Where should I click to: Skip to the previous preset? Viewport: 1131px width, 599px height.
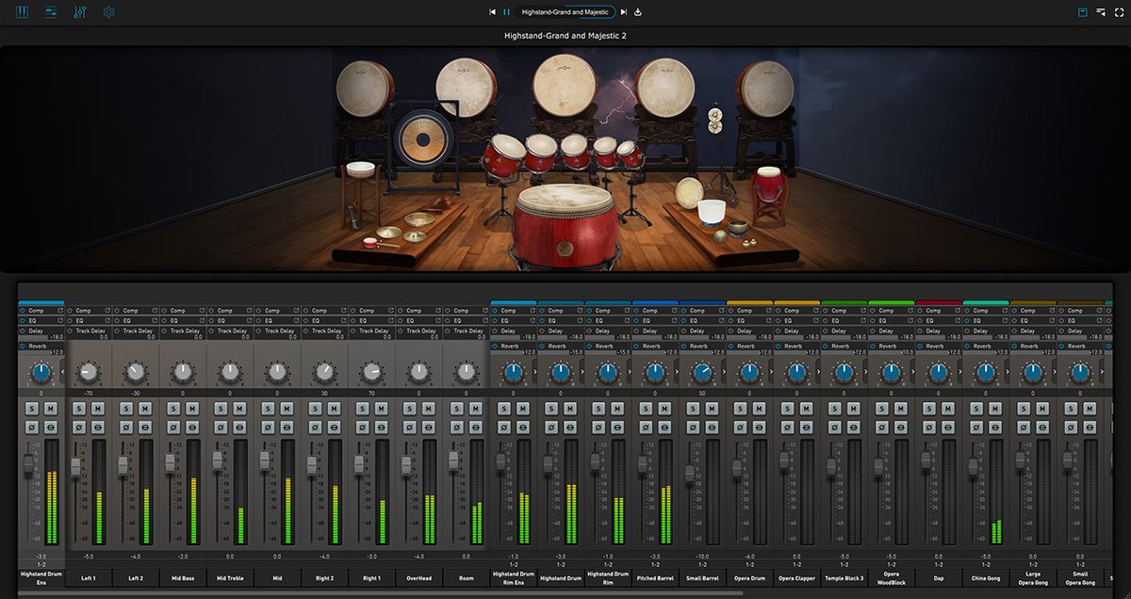tap(492, 12)
